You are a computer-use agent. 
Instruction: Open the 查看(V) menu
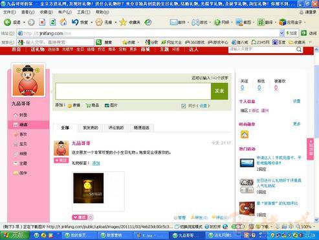coord(28,12)
